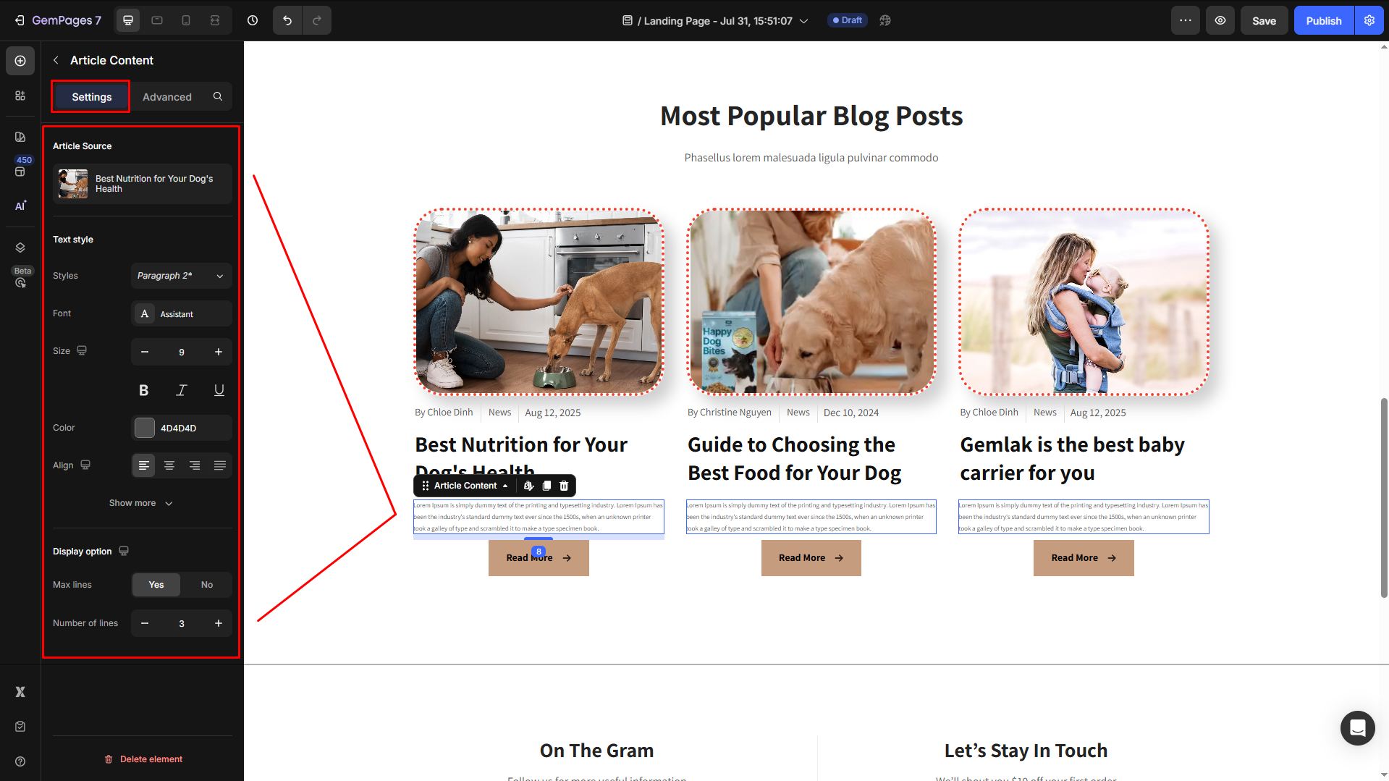Preview page with eye icon

click(x=1220, y=20)
